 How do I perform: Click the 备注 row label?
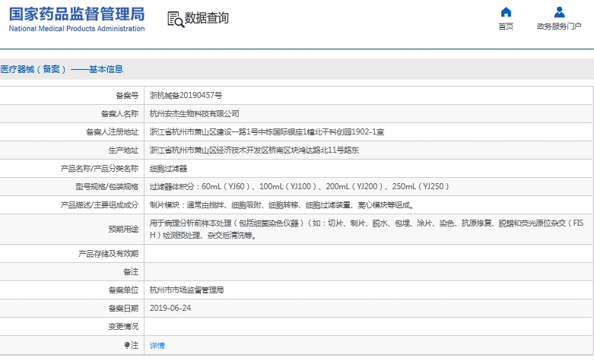point(131,271)
